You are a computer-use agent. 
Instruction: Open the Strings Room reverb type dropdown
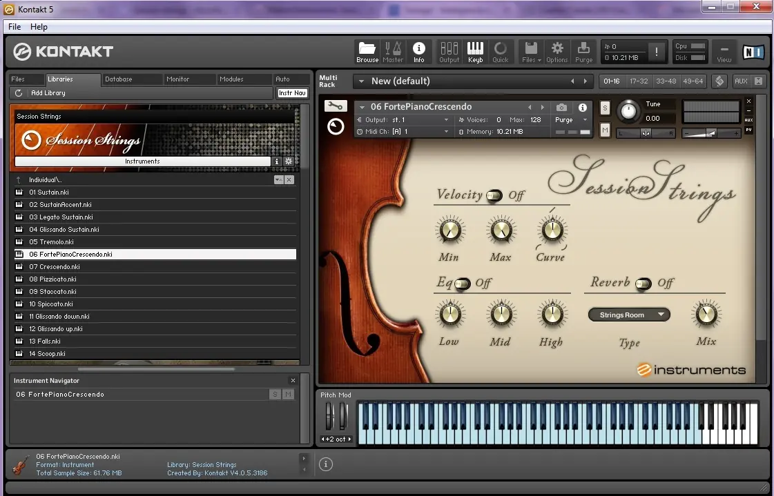pos(629,315)
